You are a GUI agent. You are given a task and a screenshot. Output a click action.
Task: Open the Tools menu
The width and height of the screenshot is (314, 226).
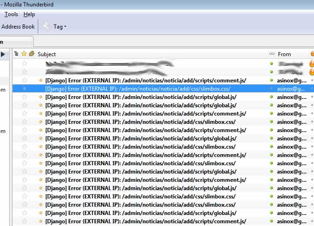[x=11, y=14]
